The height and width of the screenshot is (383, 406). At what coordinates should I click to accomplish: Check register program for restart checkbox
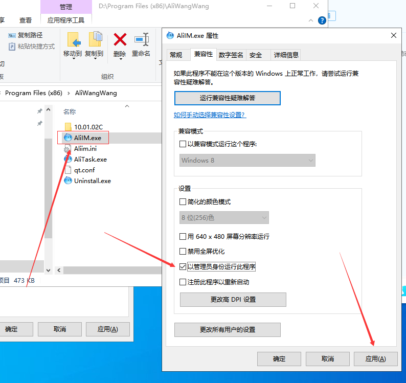[x=183, y=282]
